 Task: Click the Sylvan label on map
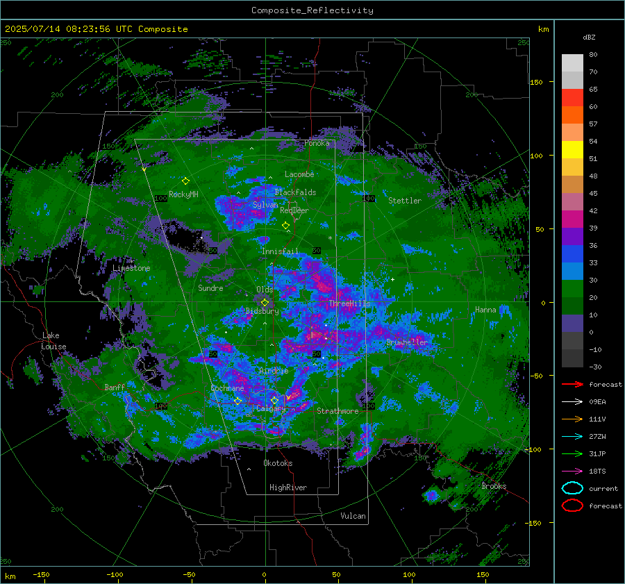[265, 205]
